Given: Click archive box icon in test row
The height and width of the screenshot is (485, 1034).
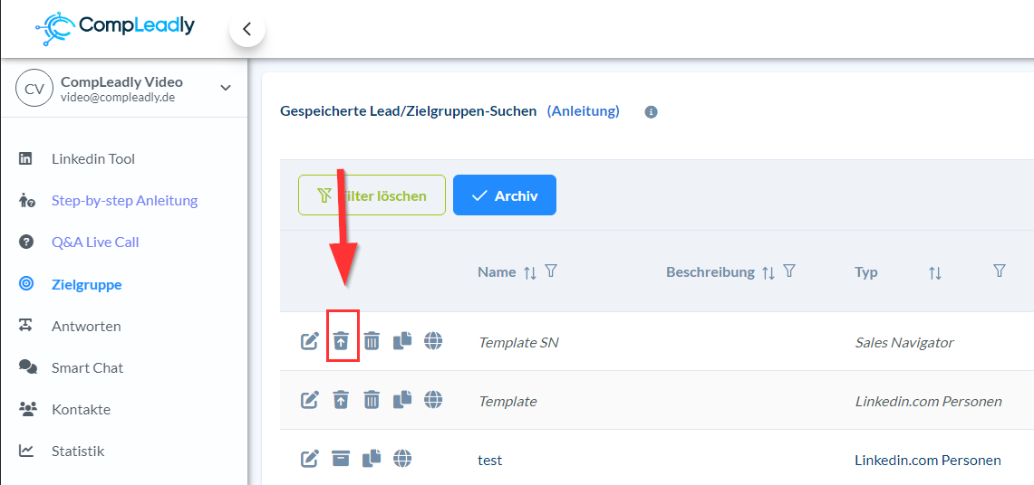Looking at the screenshot, I should 341,459.
